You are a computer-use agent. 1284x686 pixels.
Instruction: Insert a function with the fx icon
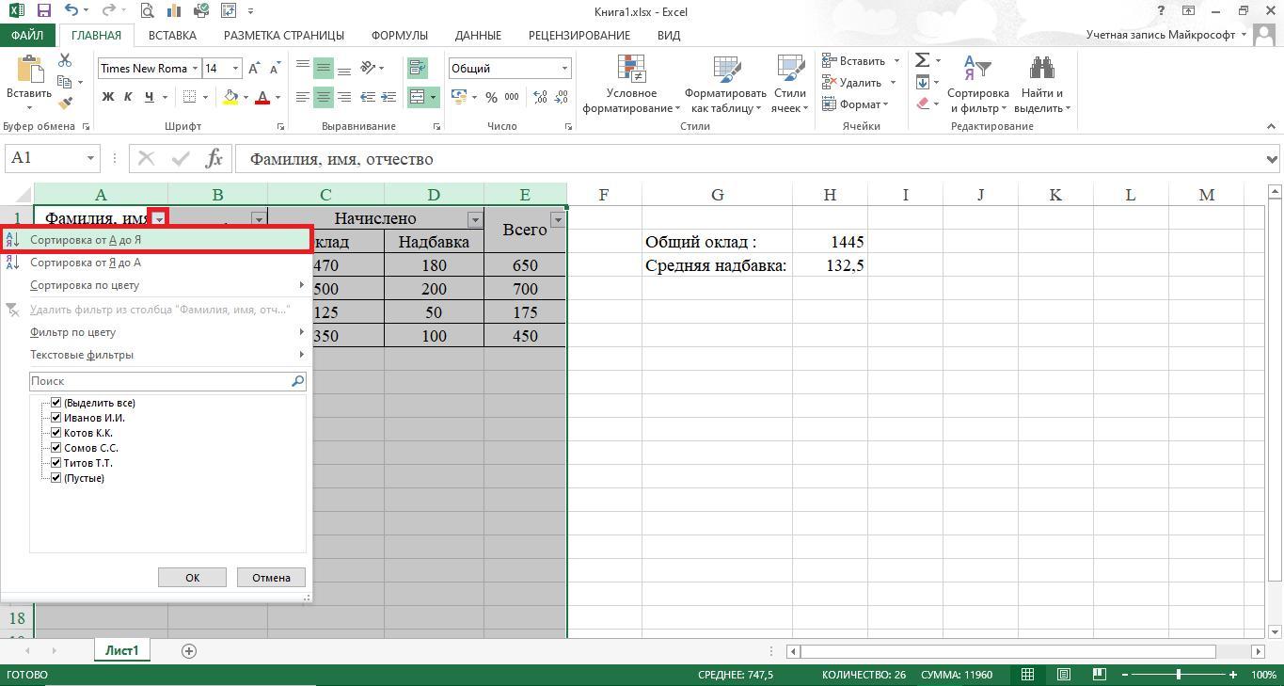click(214, 159)
